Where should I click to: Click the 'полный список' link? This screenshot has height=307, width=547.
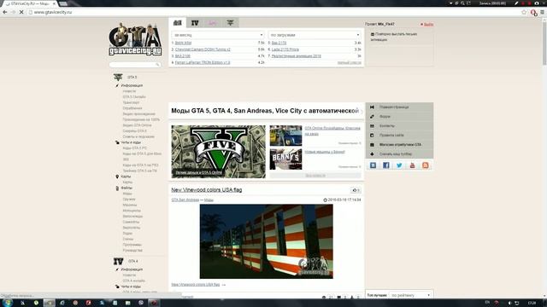[x=350, y=62]
